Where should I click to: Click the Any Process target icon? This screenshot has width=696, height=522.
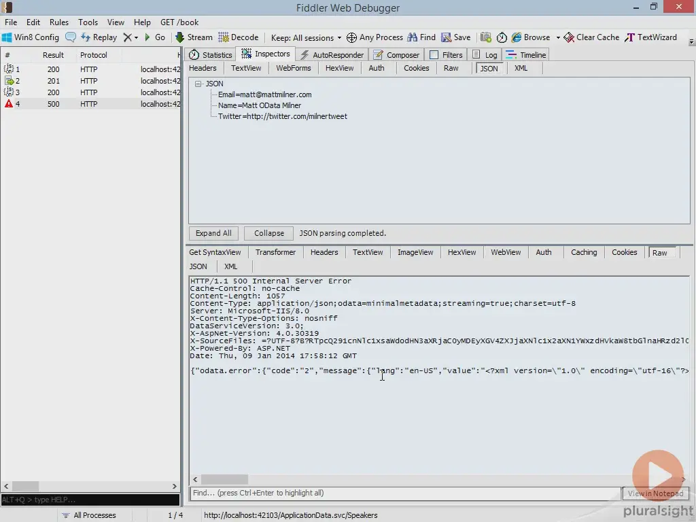coord(351,38)
